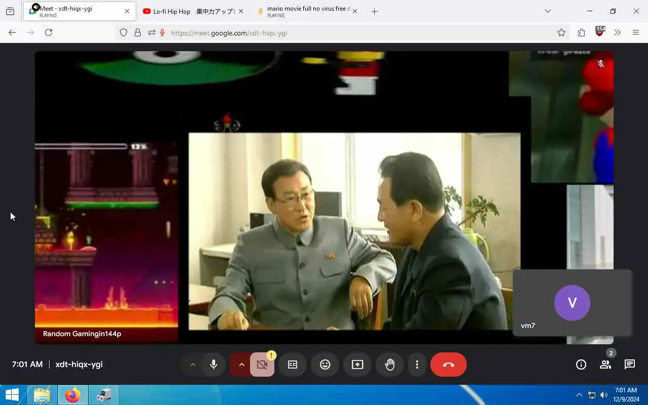This screenshot has width=648, height=405.
Task: Show the participants people panel
Action: point(605,364)
